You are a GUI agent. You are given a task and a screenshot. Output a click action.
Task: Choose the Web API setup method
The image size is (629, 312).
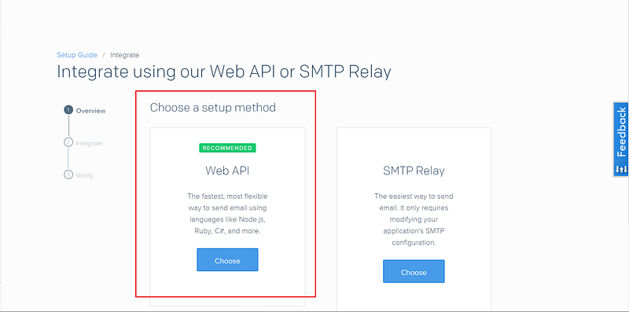(x=227, y=260)
